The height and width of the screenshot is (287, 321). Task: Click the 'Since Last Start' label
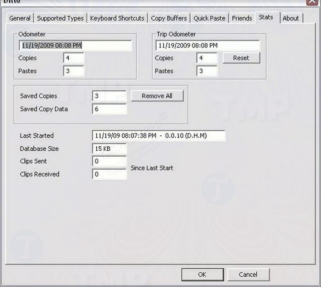pos(152,168)
